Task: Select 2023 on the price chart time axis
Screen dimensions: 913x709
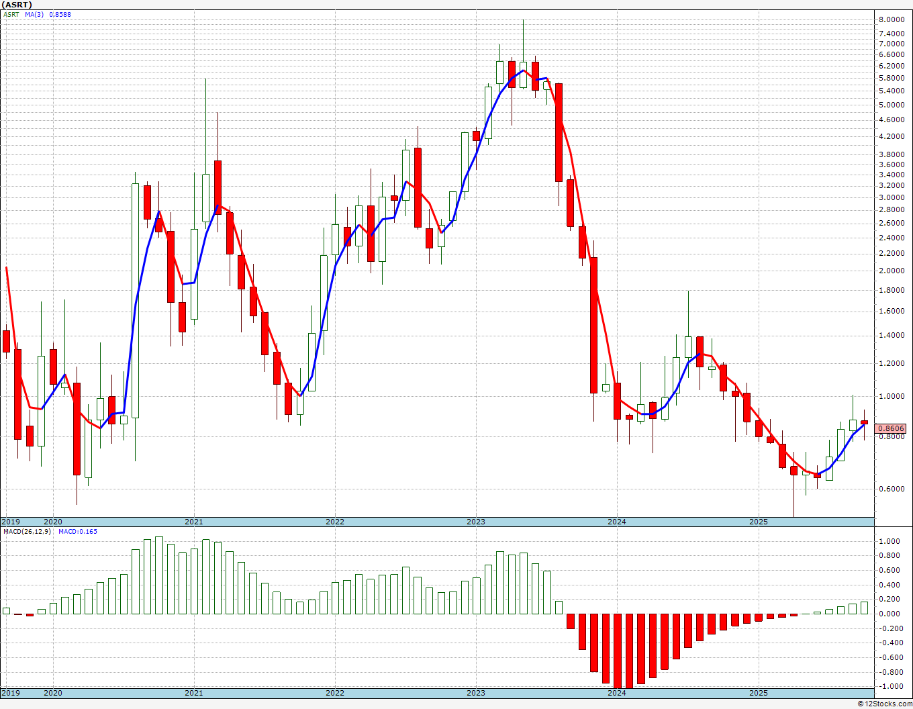Action: 476,522
